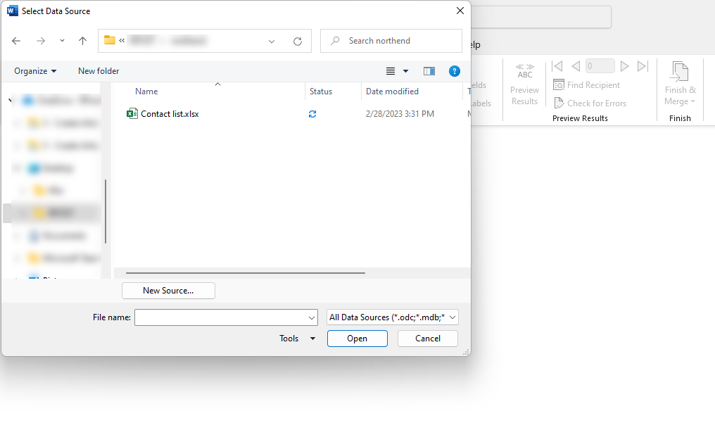
Task: Click the Preview Results icon
Action: click(x=524, y=70)
